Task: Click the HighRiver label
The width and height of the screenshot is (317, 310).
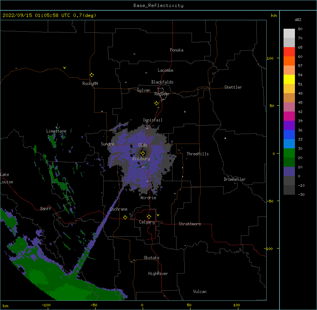Action: (x=158, y=274)
